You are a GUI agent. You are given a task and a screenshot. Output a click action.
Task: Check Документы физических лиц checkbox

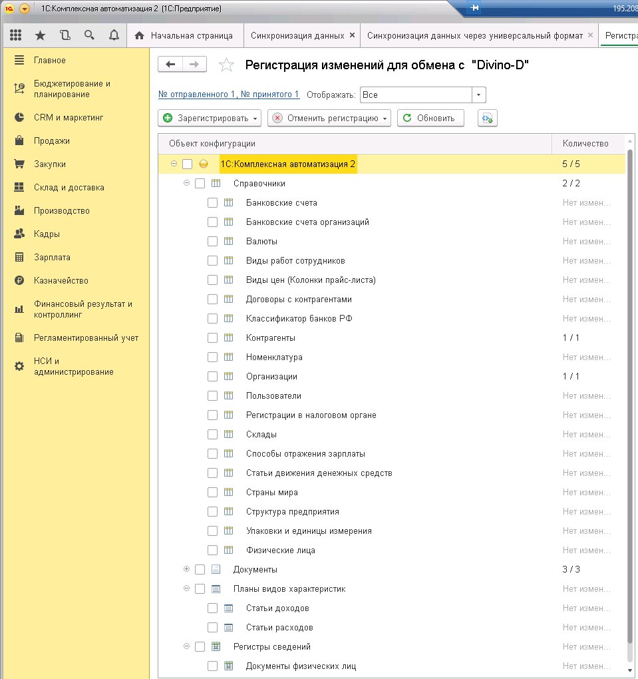coord(212,666)
